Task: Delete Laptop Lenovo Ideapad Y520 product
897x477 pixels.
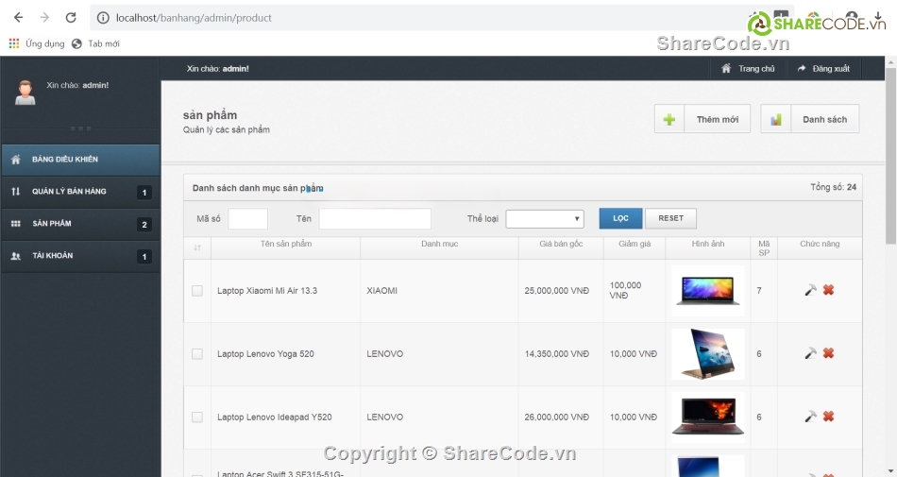Action: [x=828, y=417]
